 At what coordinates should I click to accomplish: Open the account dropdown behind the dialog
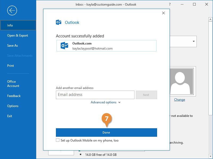194,41
